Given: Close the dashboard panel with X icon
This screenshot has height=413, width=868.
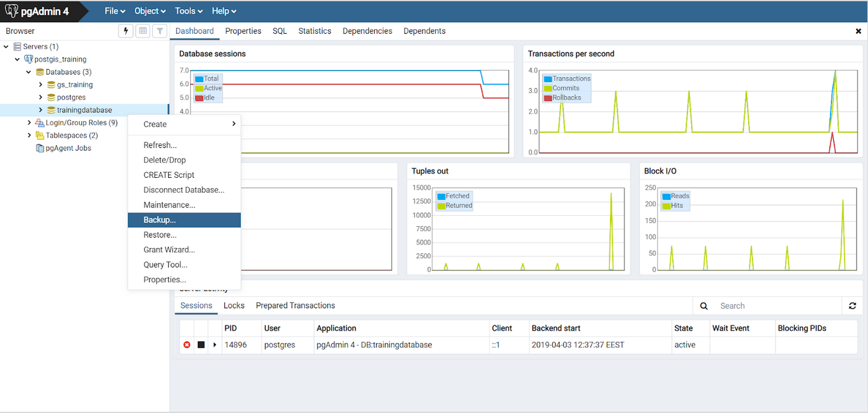Looking at the screenshot, I should 858,31.
